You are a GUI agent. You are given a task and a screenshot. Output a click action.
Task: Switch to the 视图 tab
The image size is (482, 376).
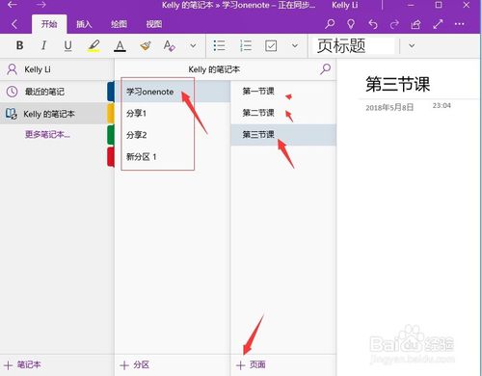[154, 24]
